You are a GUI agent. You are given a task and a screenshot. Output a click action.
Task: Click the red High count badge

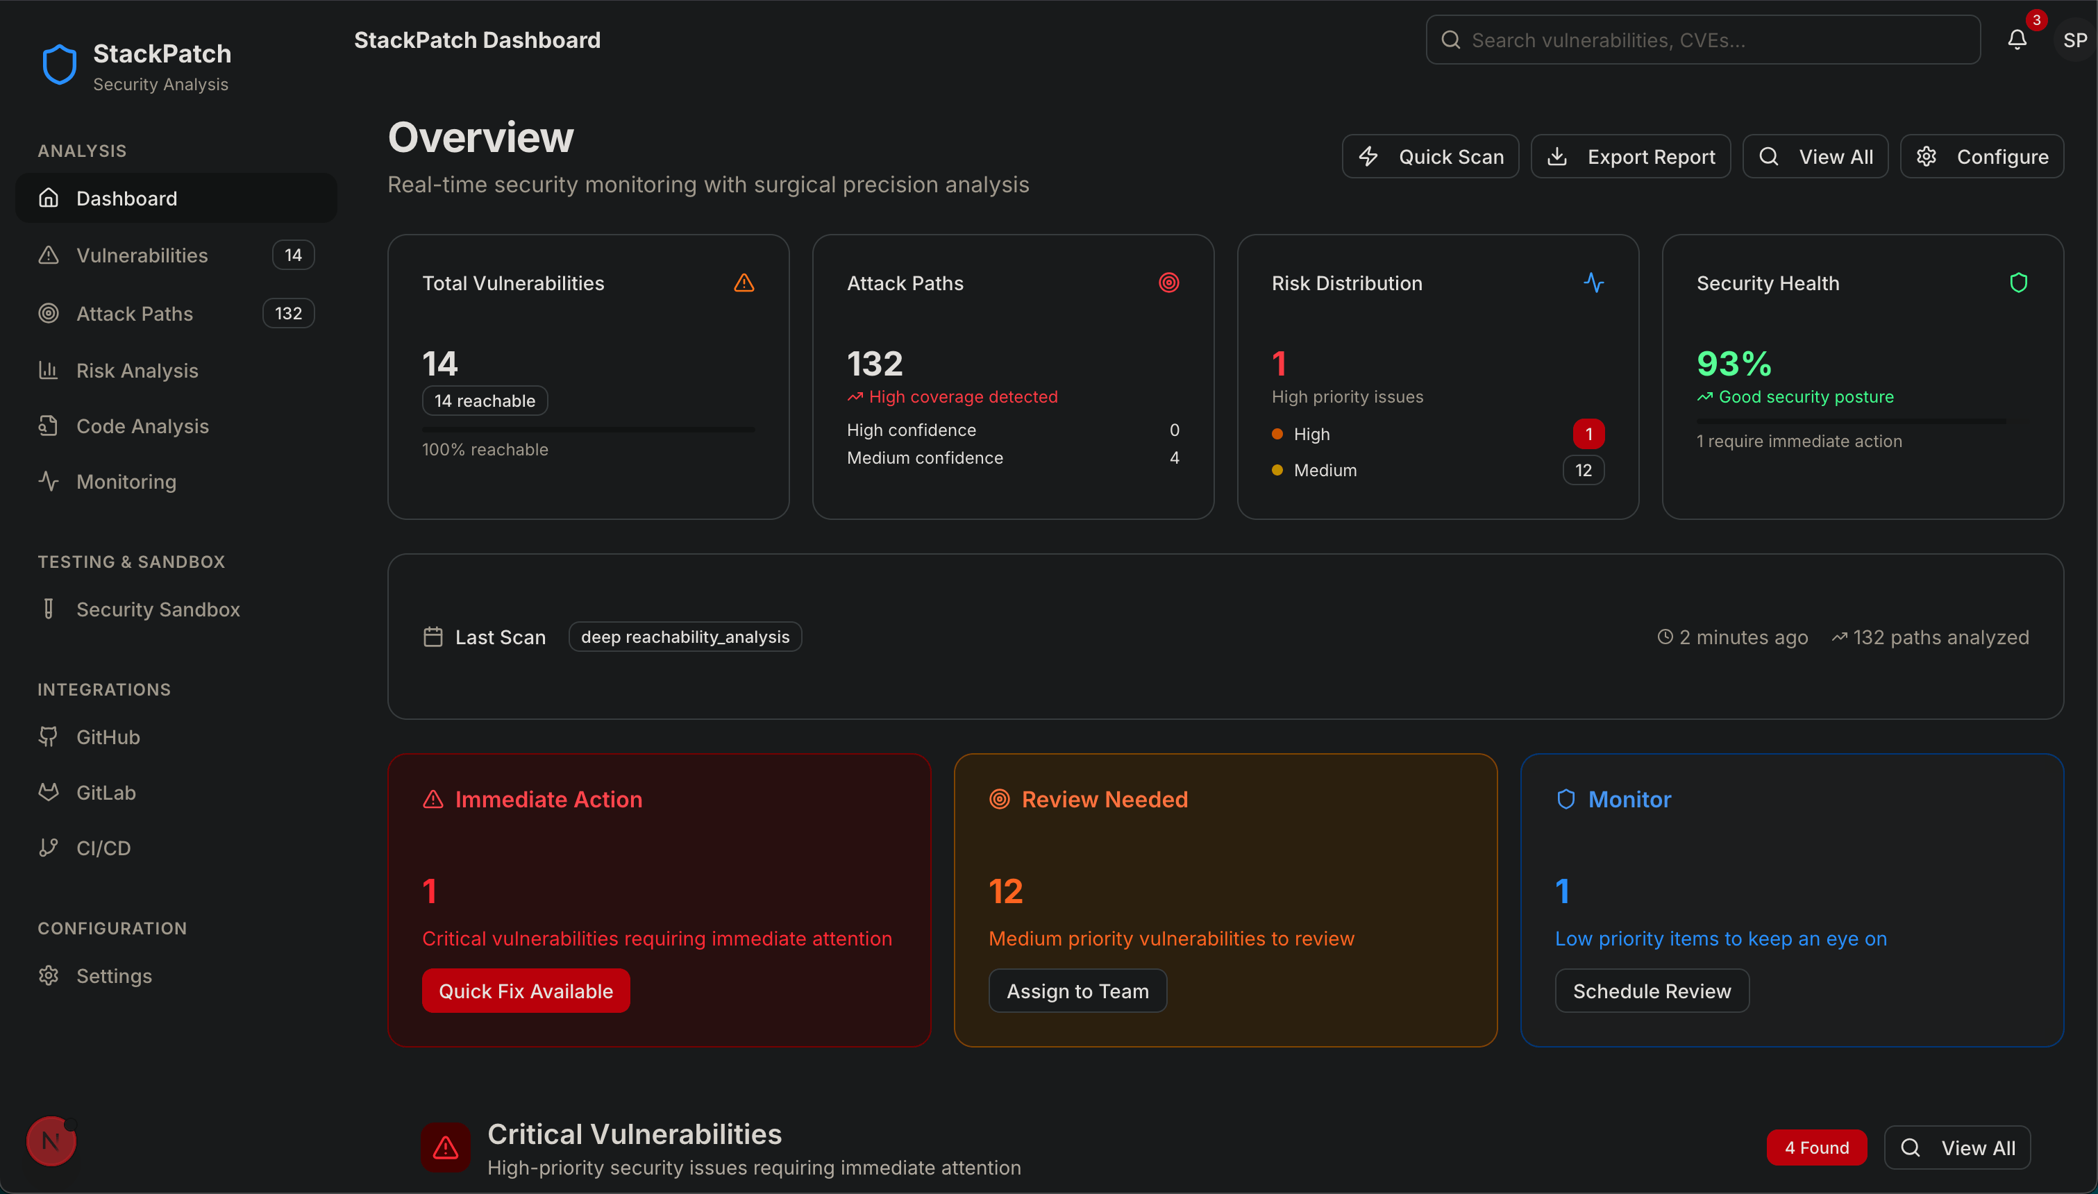click(x=1588, y=434)
